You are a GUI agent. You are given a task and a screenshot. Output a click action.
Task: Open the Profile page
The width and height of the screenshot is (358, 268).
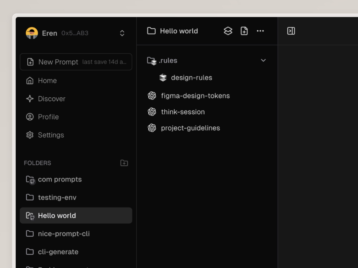click(49, 117)
